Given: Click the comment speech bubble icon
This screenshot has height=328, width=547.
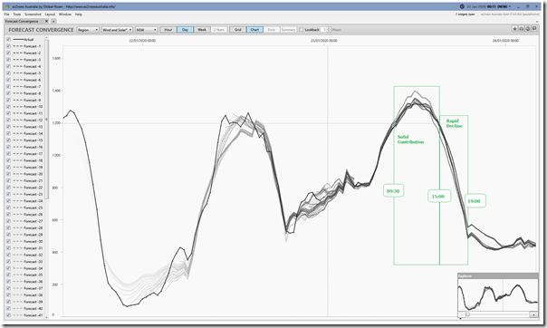Looking at the screenshot, I should [534, 29].
